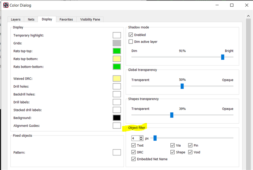Click the object filter px input field
The height and width of the screenshot is (170, 253).
[x=135, y=138]
